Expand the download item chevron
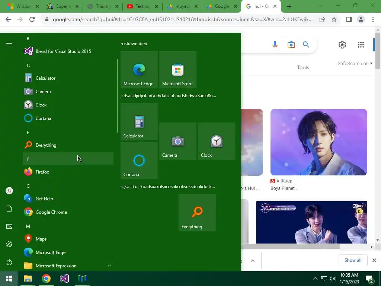 pos(253,261)
